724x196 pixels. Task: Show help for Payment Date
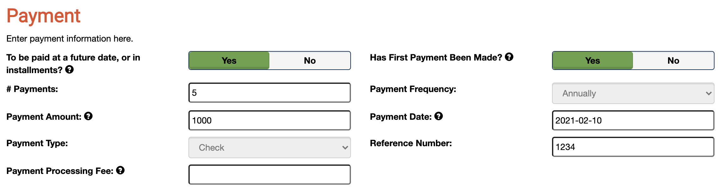[439, 116]
